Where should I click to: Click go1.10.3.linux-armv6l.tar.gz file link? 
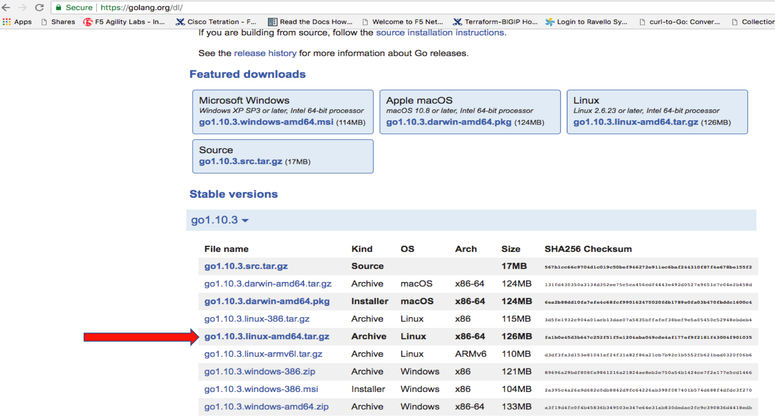263,354
